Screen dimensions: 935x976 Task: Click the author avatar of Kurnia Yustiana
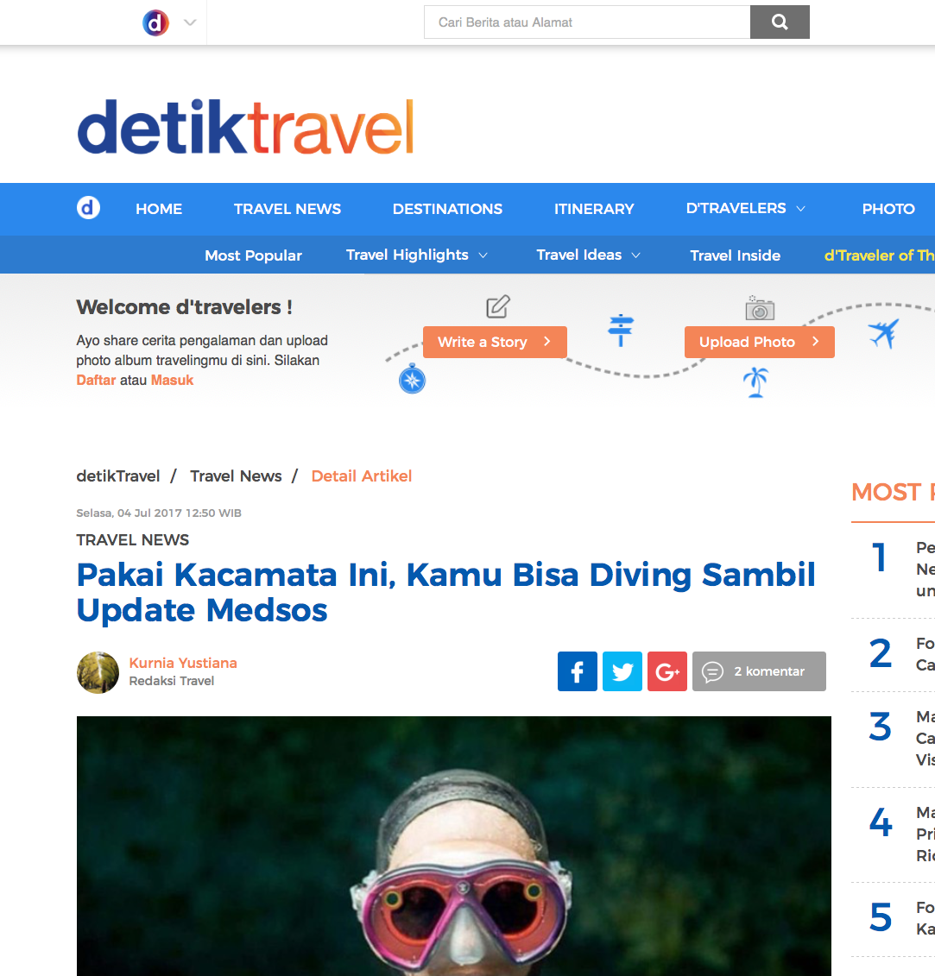[98, 672]
